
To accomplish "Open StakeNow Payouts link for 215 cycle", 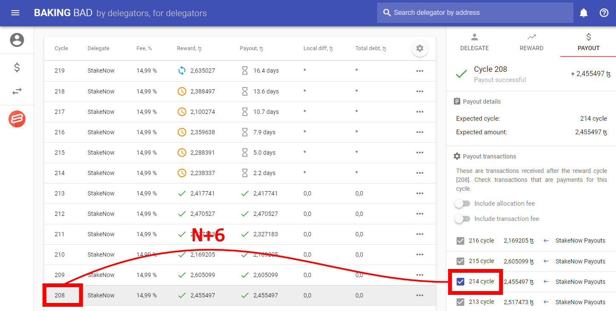I will tap(580, 261).
